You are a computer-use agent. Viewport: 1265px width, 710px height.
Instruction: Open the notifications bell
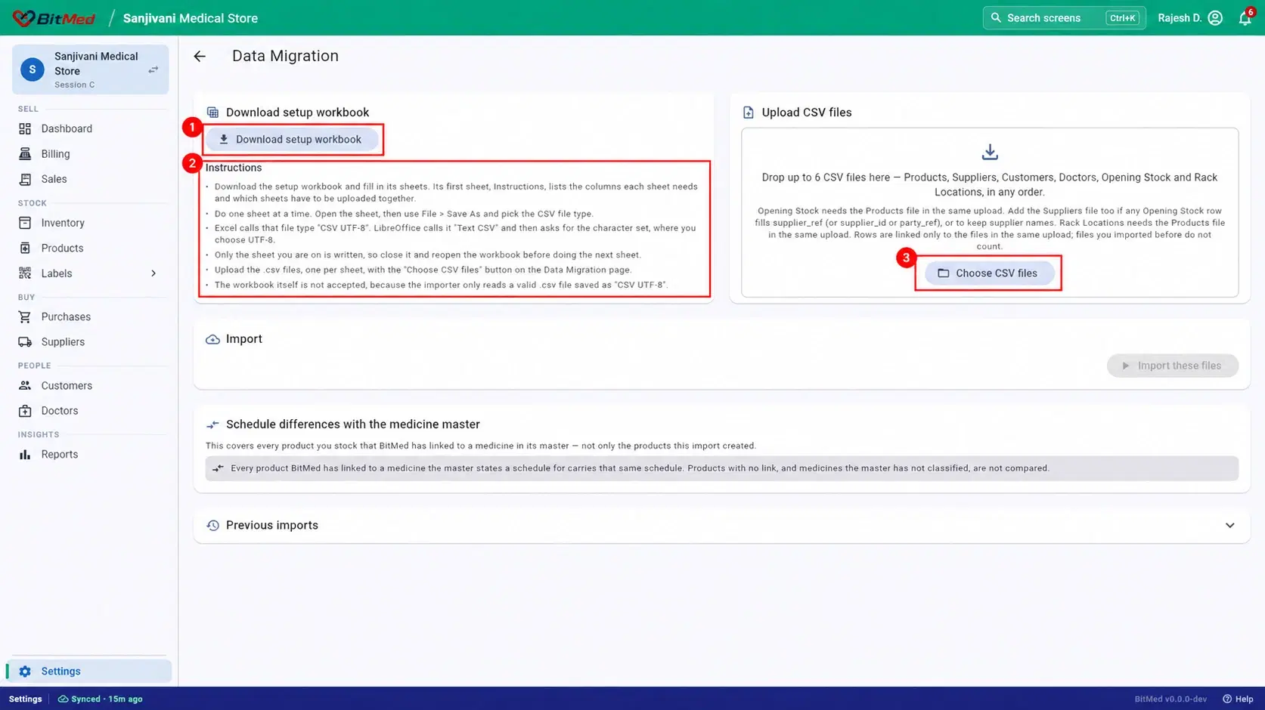tap(1245, 18)
